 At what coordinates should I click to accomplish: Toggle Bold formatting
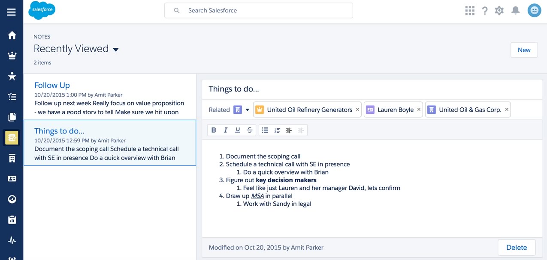click(x=214, y=130)
